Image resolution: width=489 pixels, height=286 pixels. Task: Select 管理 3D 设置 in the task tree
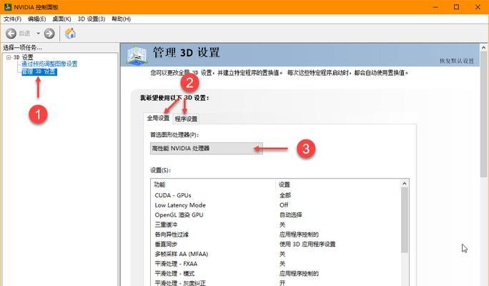click(39, 71)
